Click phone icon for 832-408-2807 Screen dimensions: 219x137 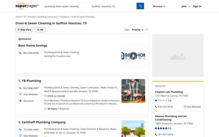click(x=21, y=88)
